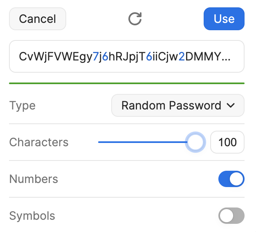Enable the Symbols toggle
Viewport: 256px width, 232px height.
231,216
